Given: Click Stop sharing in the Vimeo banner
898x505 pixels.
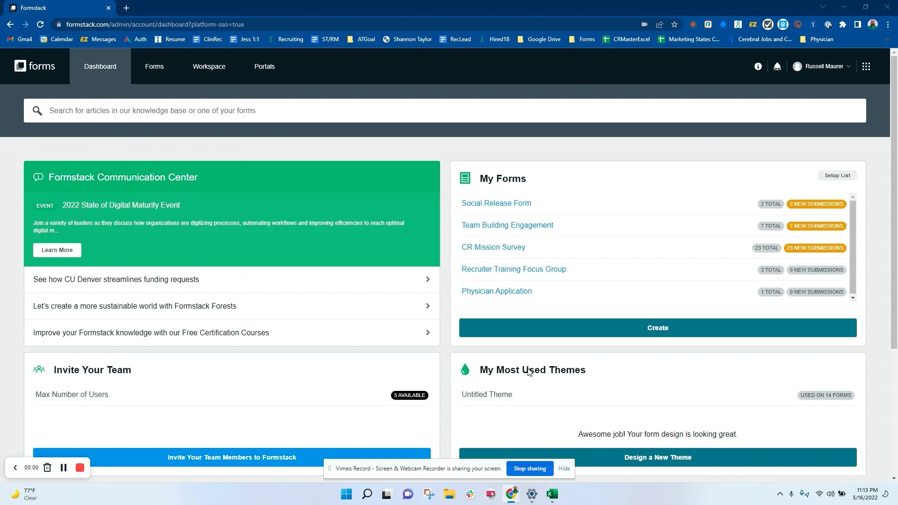Looking at the screenshot, I should [529, 468].
